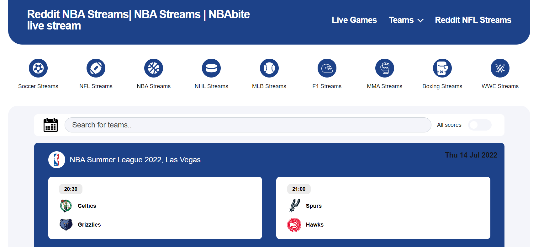The height and width of the screenshot is (247, 549).
Task: Click the F1 Streams text label
Action: click(x=327, y=86)
